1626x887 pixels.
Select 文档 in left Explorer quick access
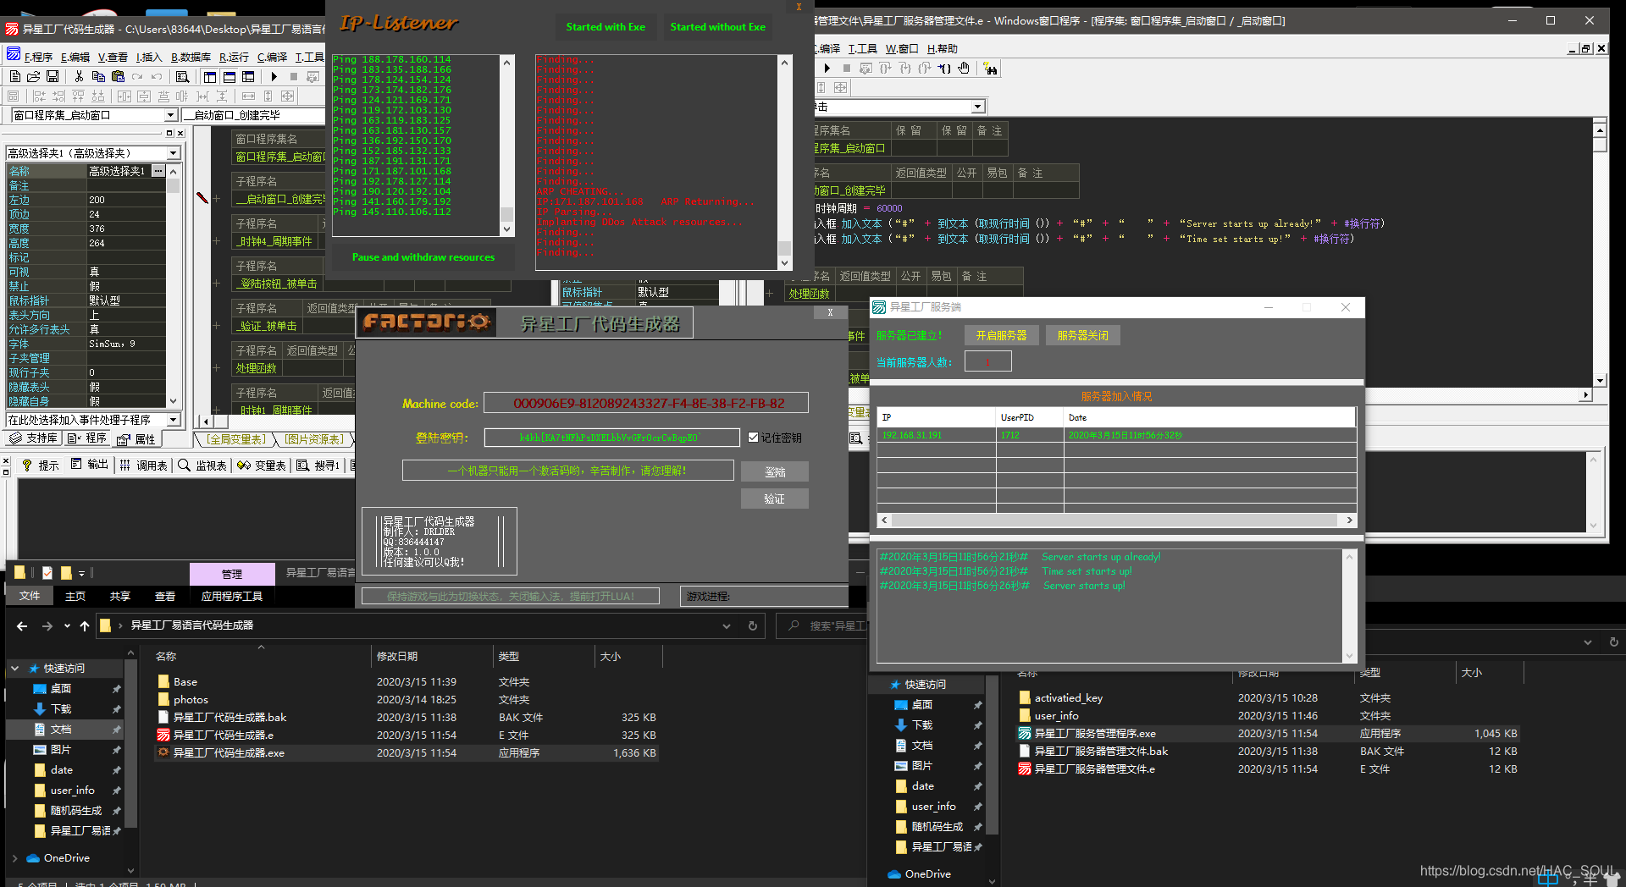pyautogui.click(x=61, y=729)
